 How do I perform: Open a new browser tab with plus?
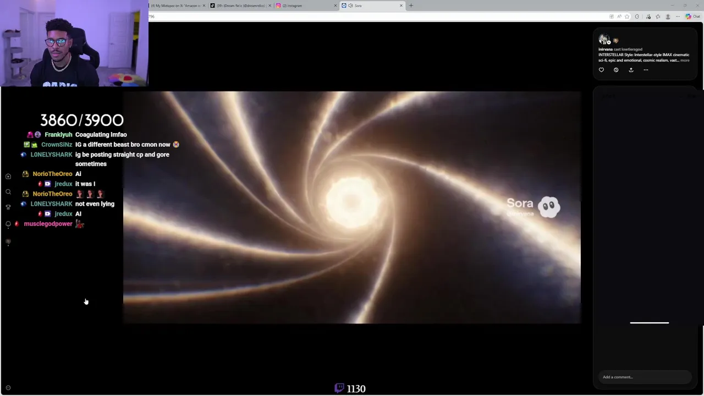click(411, 5)
